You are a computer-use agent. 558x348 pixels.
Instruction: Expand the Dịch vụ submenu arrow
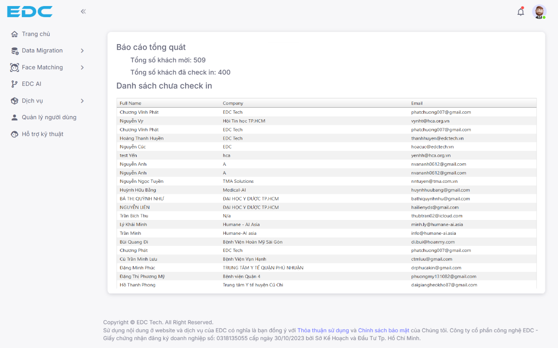coord(82,101)
